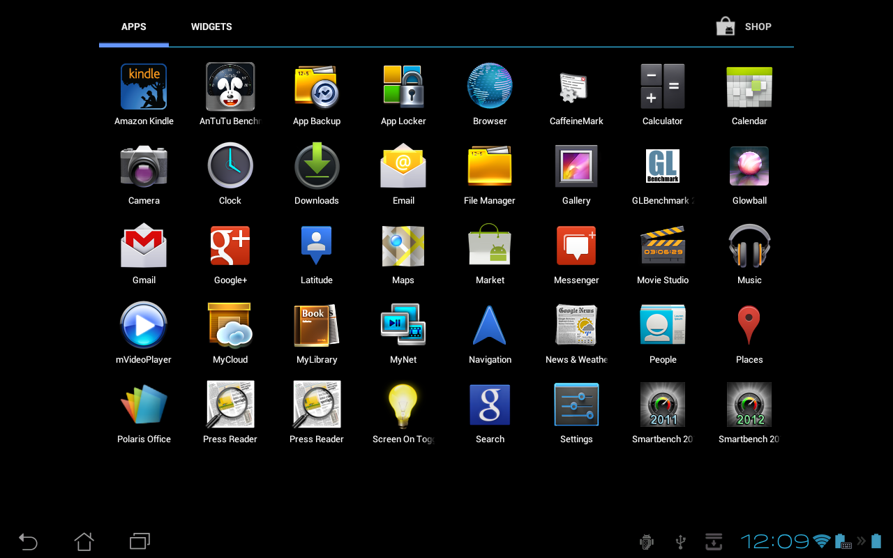Launch the Places app
This screenshot has width=893, height=558.
pos(749,325)
